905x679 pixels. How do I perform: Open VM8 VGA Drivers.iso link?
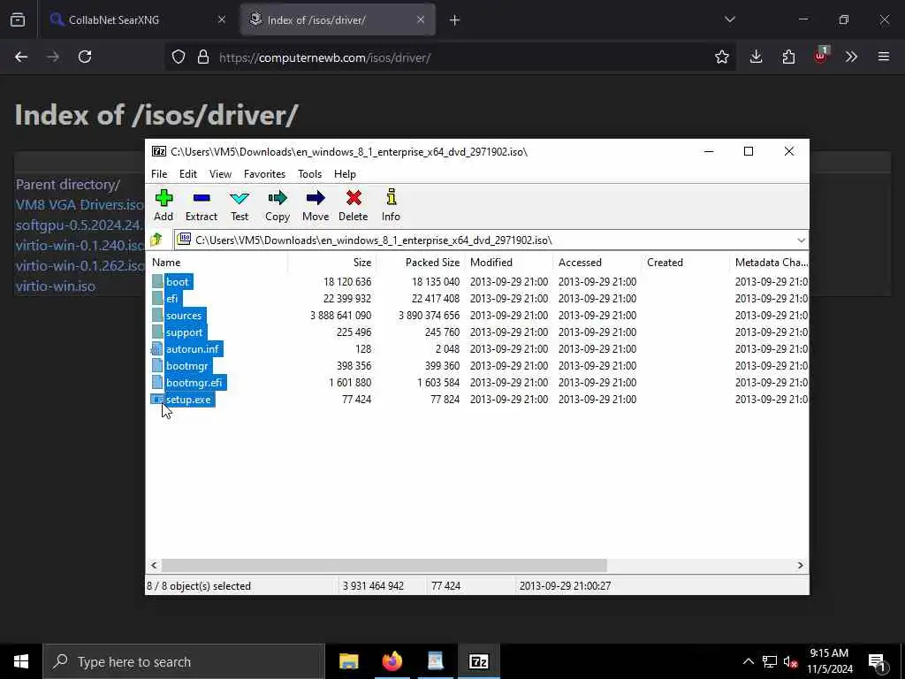(x=80, y=205)
